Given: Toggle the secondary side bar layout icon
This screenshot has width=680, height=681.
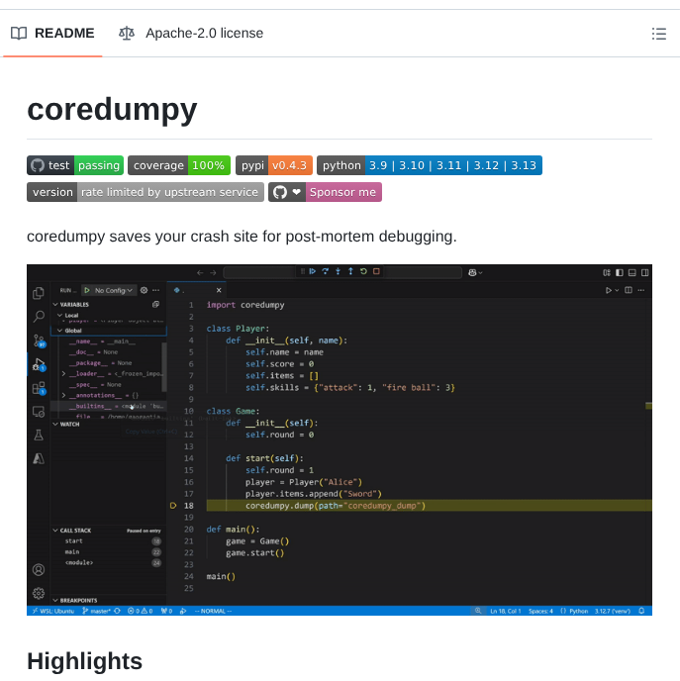Looking at the screenshot, I should coord(644,273).
